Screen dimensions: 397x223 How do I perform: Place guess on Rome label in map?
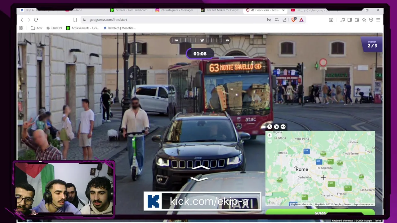(302, 169)
